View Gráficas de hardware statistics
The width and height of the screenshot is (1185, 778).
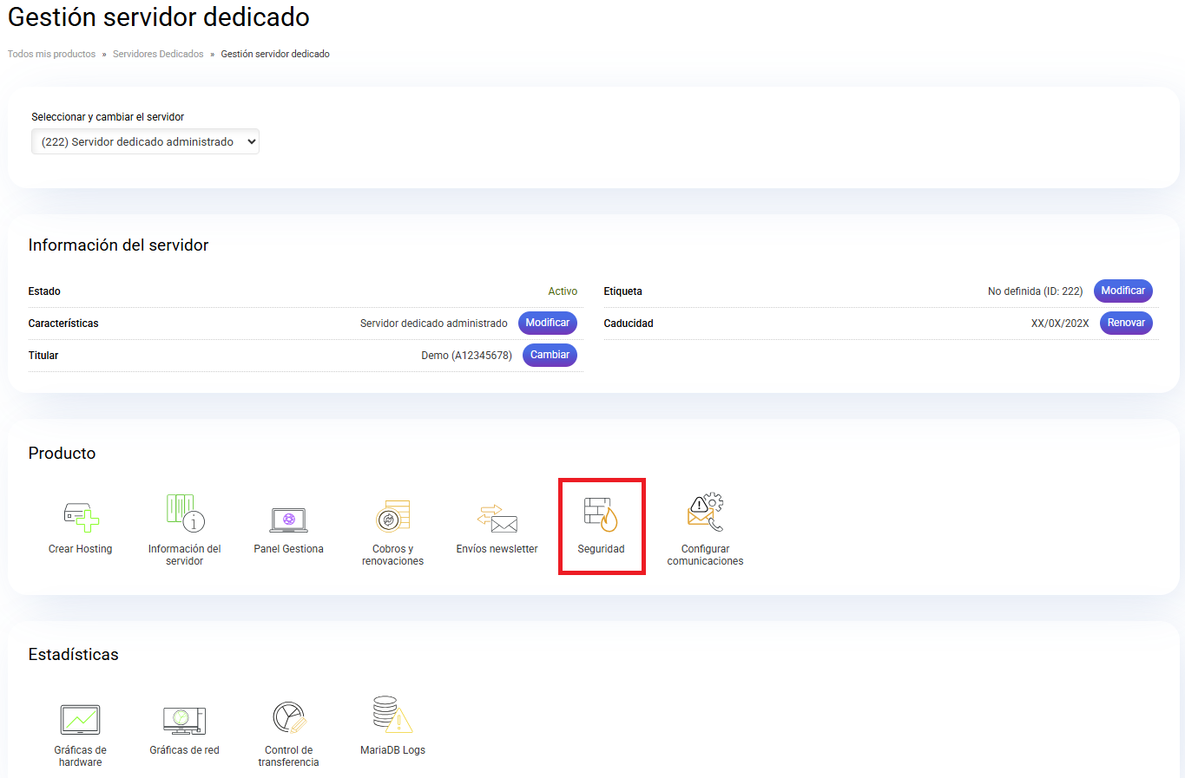[x=80, y=719]
